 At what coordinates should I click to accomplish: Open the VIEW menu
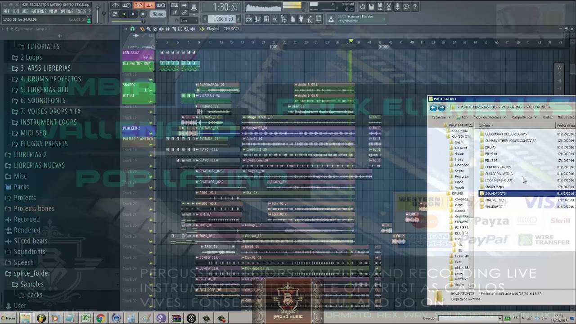(53, 11)
